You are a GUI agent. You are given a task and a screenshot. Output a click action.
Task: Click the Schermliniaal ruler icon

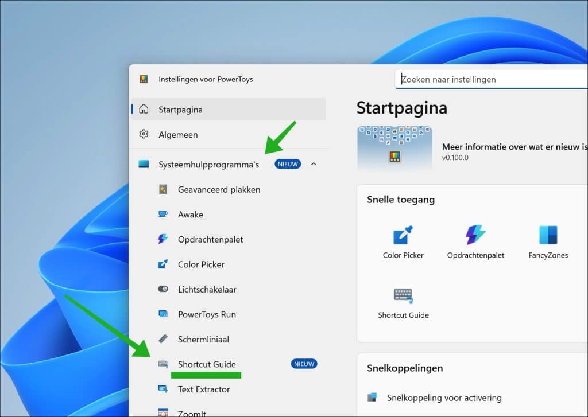(x=163, y=338)
